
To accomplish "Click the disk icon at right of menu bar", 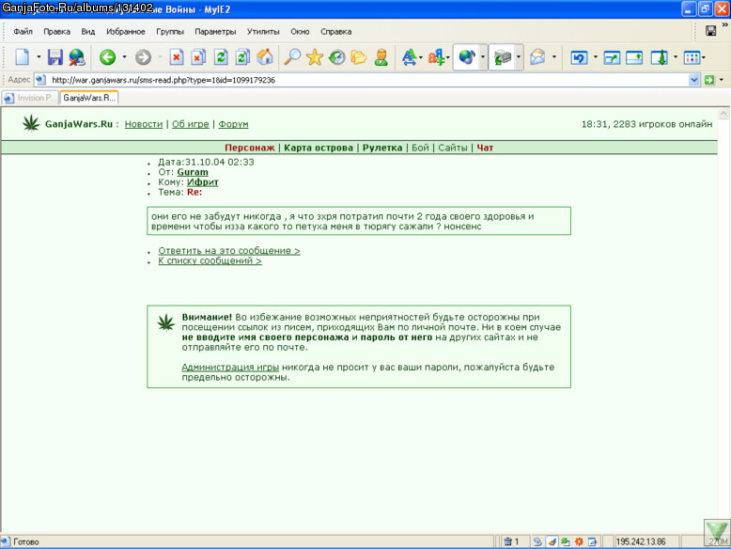I will [x=710, y=31].
